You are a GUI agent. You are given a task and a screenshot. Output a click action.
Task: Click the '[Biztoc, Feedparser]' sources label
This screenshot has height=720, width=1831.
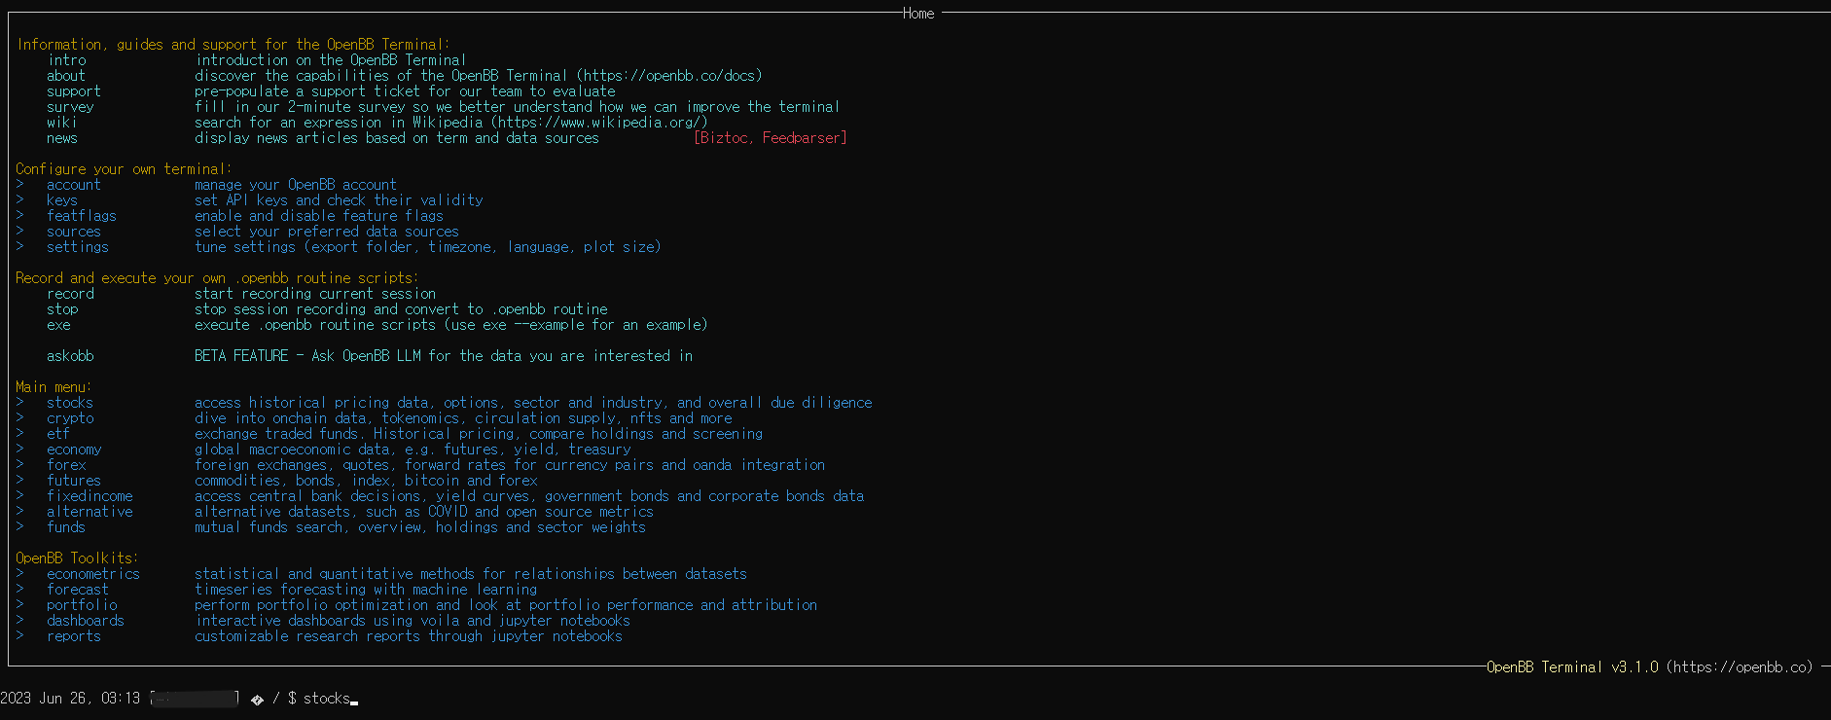[x=771, y=138]
